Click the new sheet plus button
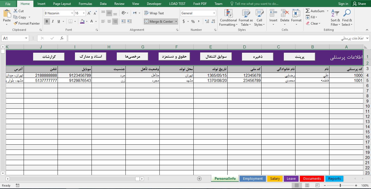 199,179
